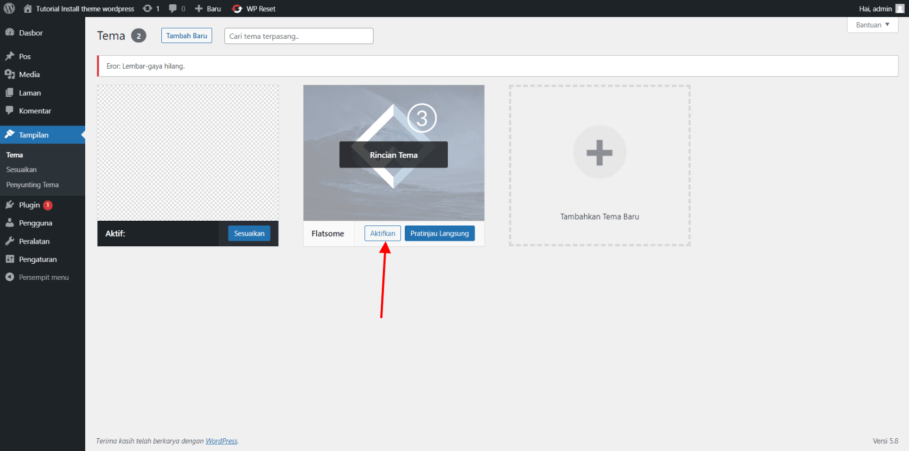Click the WordPress logo icon

[9, 9]
